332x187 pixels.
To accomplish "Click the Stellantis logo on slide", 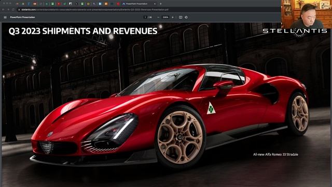I will 295,32.
